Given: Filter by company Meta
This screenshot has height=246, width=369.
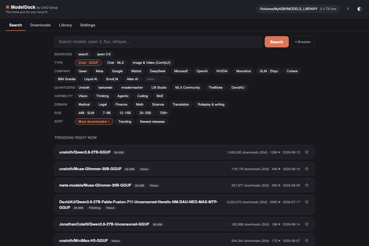Looking at the screenshot, I should coord(99,71).
